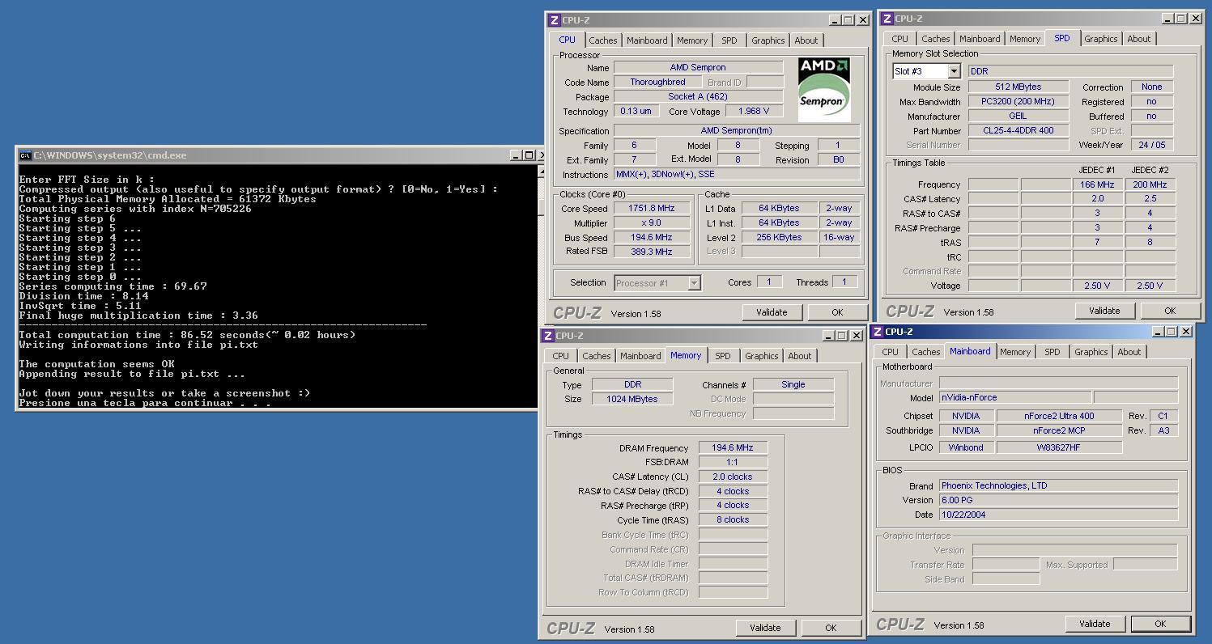This screenshot has height=644, width=1212.
Task: Show Graphics tab in Mainboard window
Action: pos(1091,352)
